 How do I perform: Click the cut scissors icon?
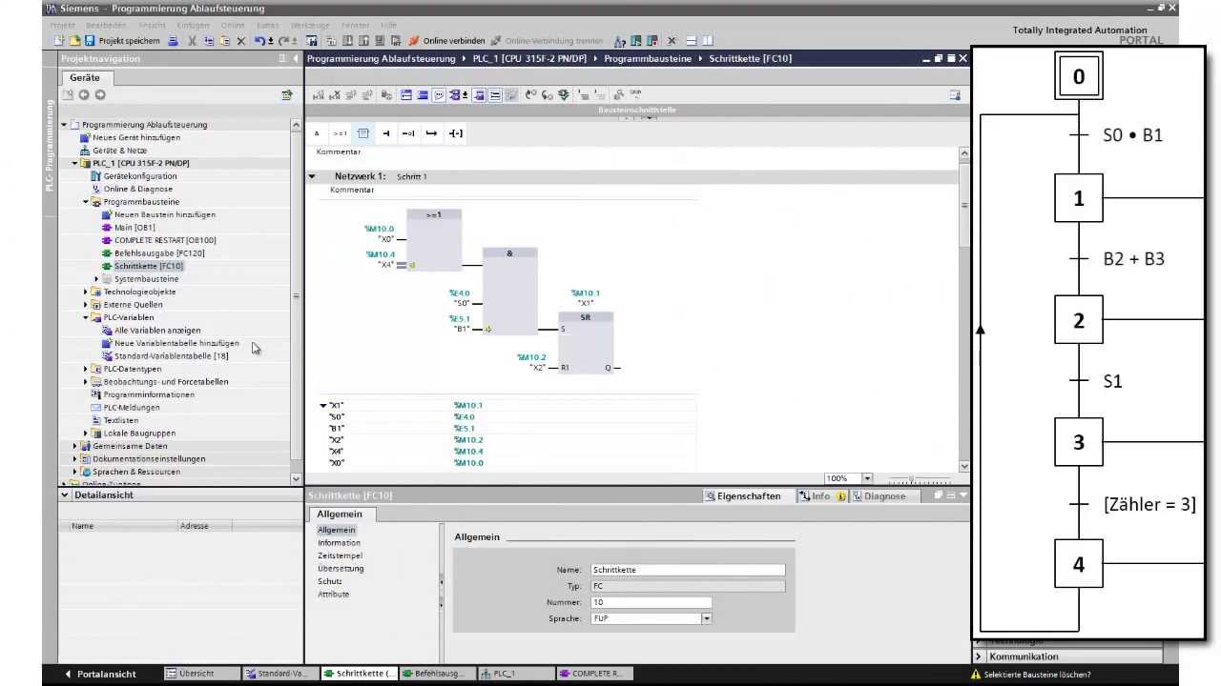[x=192, y=41]
